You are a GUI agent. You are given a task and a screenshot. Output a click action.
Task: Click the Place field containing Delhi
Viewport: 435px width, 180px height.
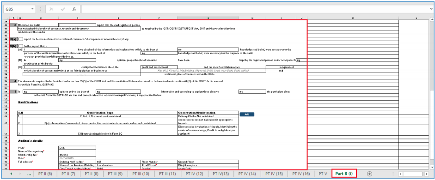77,148
